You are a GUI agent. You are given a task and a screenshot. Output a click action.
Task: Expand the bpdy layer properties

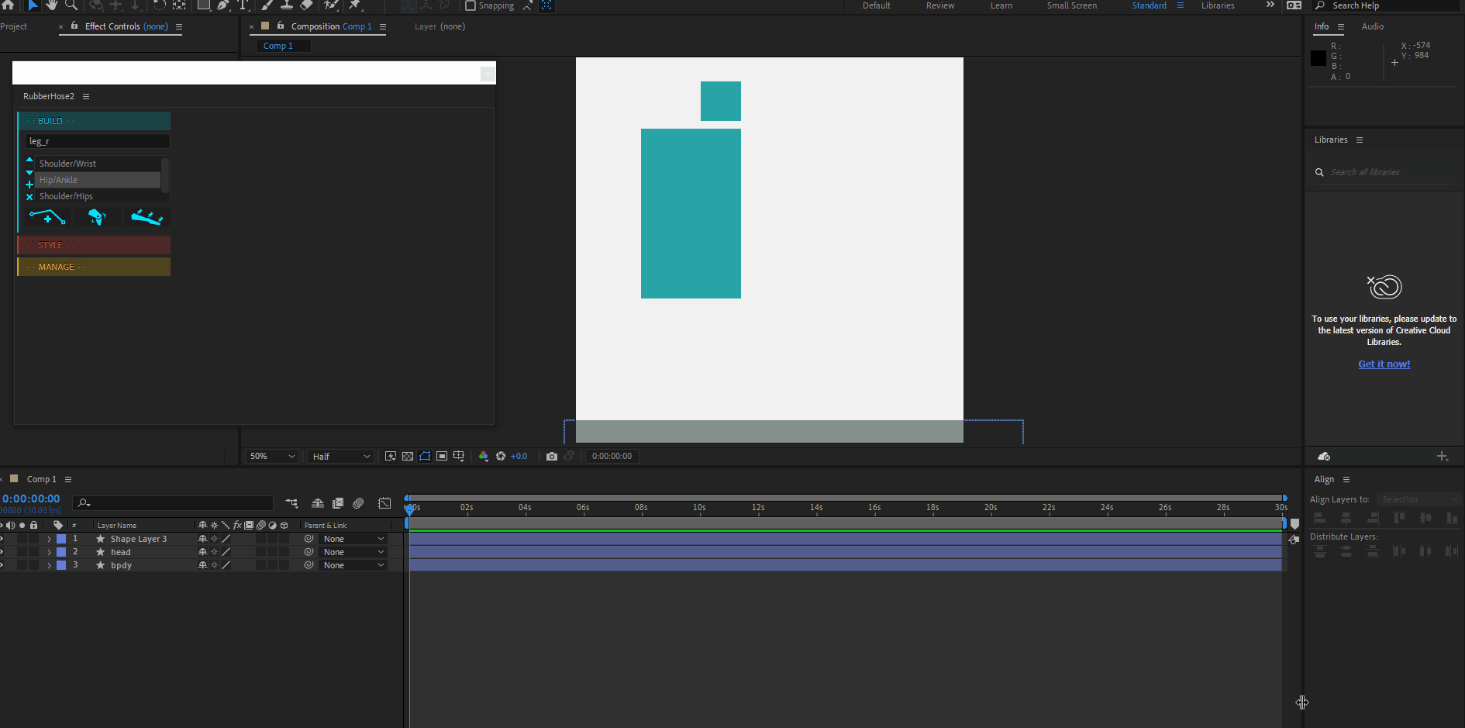point(49,565)
